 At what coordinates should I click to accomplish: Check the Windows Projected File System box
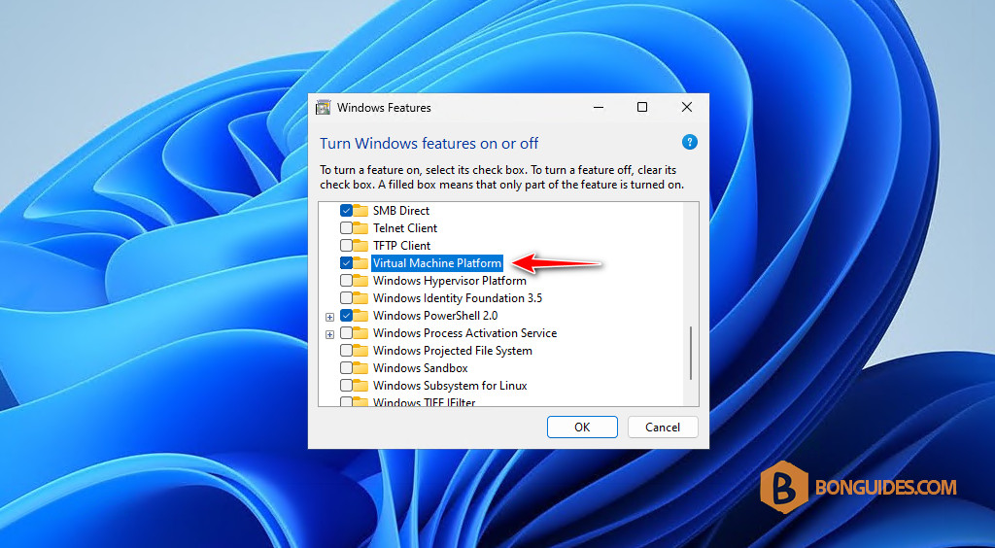[346, 350]
